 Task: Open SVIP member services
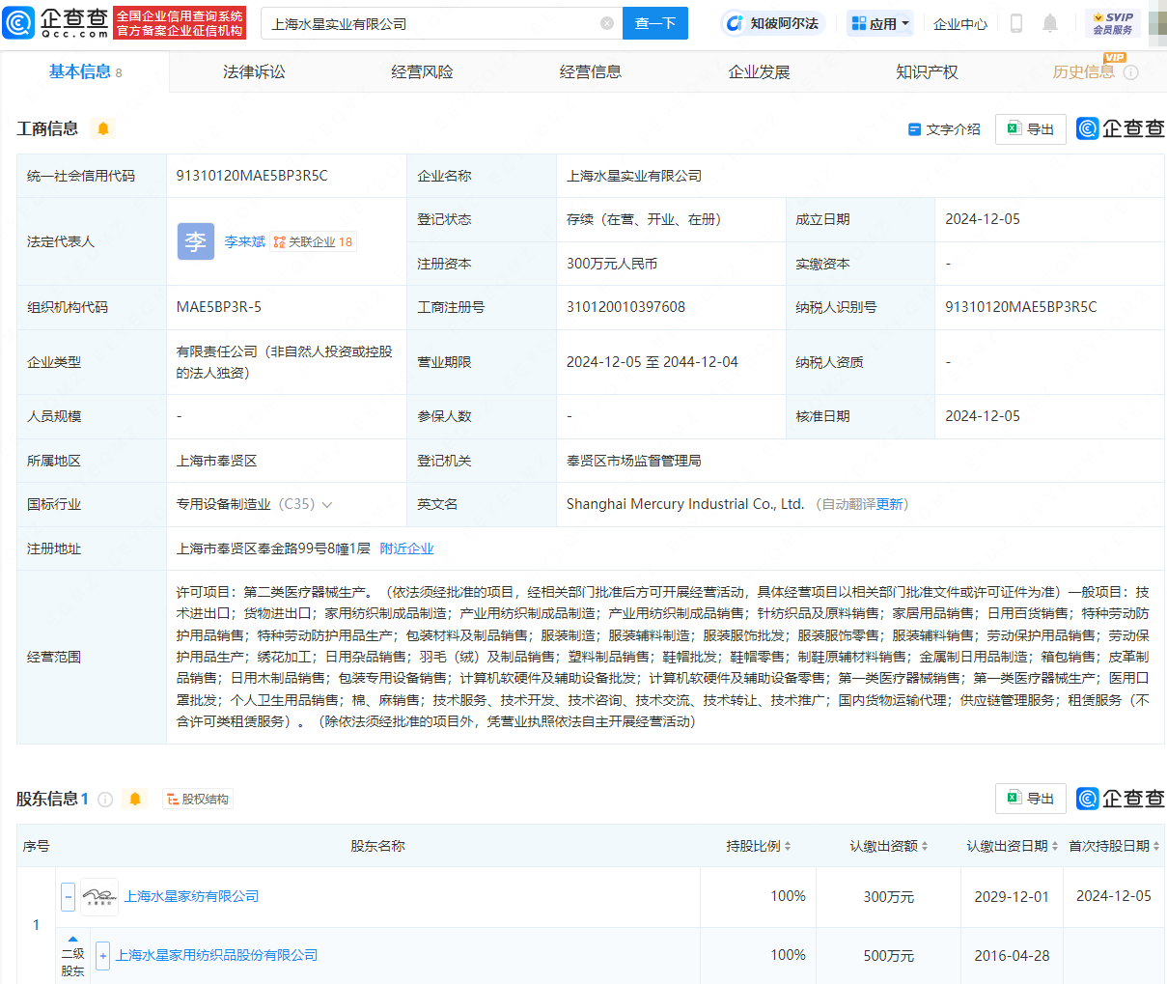(x=1112, y=23)
